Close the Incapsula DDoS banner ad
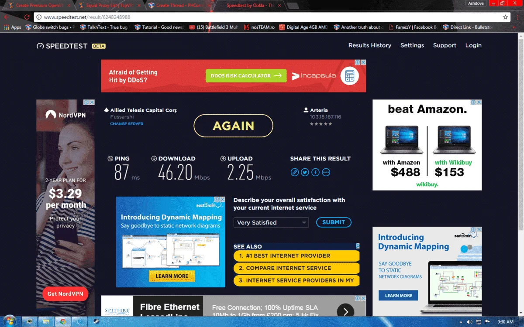Image resolution: width=524 pixels, height=327 pixels. (363, 62)
